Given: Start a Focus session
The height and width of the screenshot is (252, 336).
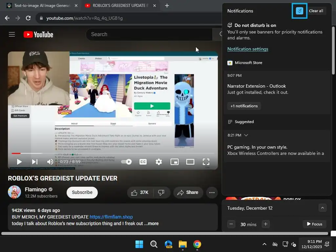Looking at the screenshot, I should tap(314, 224).
